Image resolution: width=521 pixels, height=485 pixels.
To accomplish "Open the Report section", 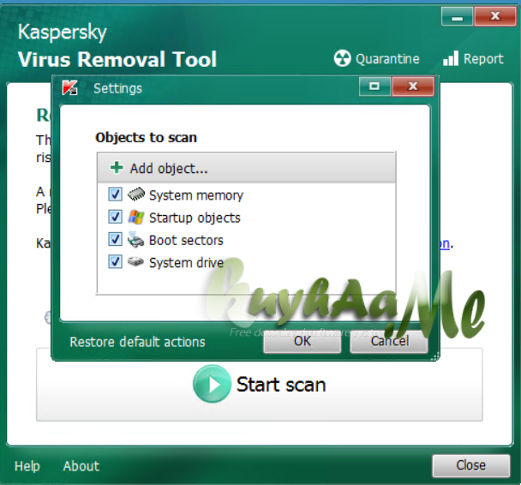I will tap(473, 59).
